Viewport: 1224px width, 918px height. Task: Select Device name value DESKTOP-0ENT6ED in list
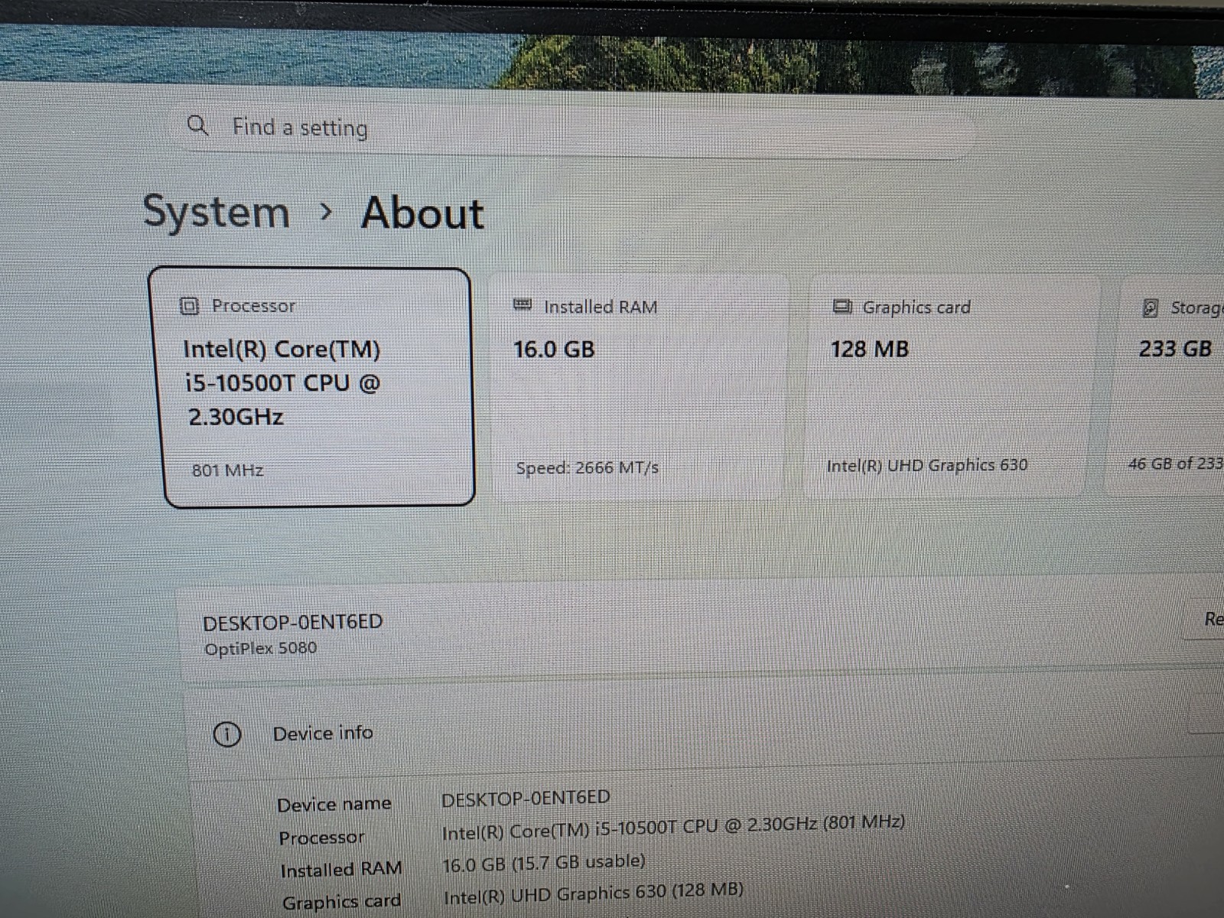pyautogui.click(x=526, y=799)
